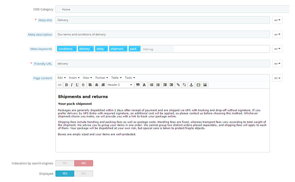Set Indexation by search engines to YES
295x182 pixels.
65,163
